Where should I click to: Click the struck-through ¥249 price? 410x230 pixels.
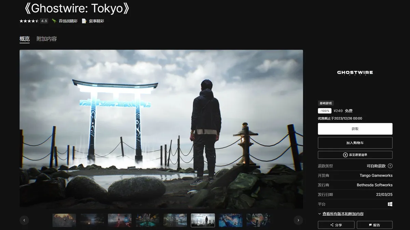coord(338,111)
